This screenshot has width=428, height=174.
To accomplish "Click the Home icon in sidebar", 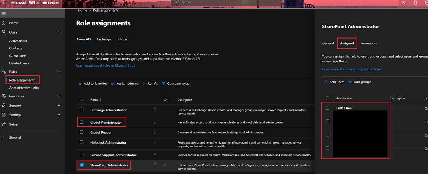I will (4, 23).
